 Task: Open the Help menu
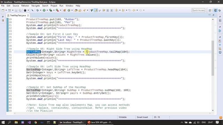(78, 6)
